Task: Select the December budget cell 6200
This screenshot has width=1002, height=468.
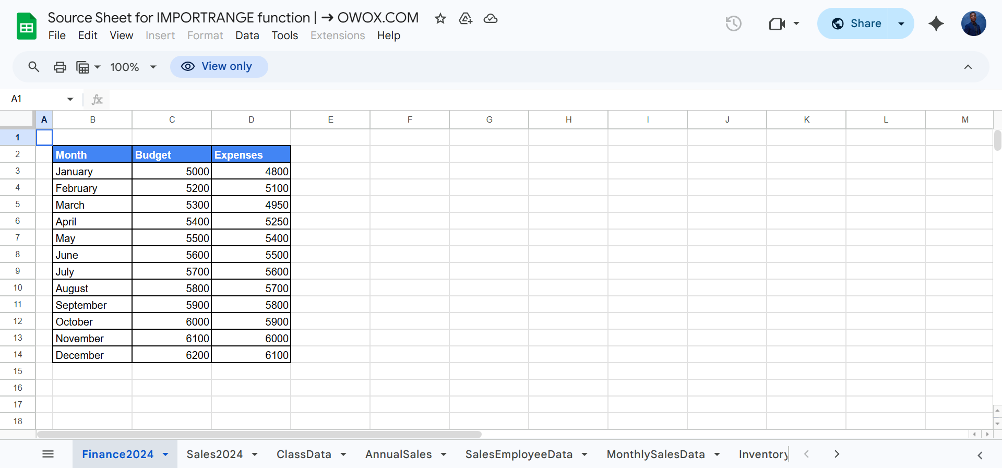Action: (x=172, y=355)
